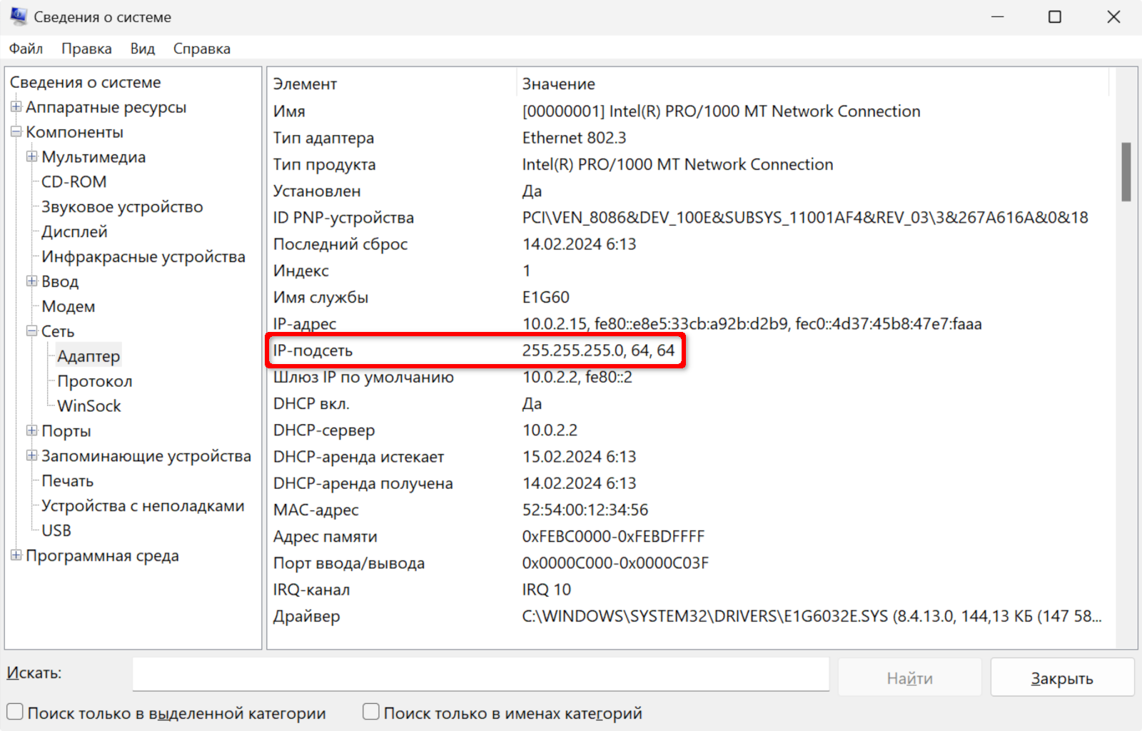The image size is (1142, 731).
Task: Select Сведения о системе root item
Action: [86, 82]
